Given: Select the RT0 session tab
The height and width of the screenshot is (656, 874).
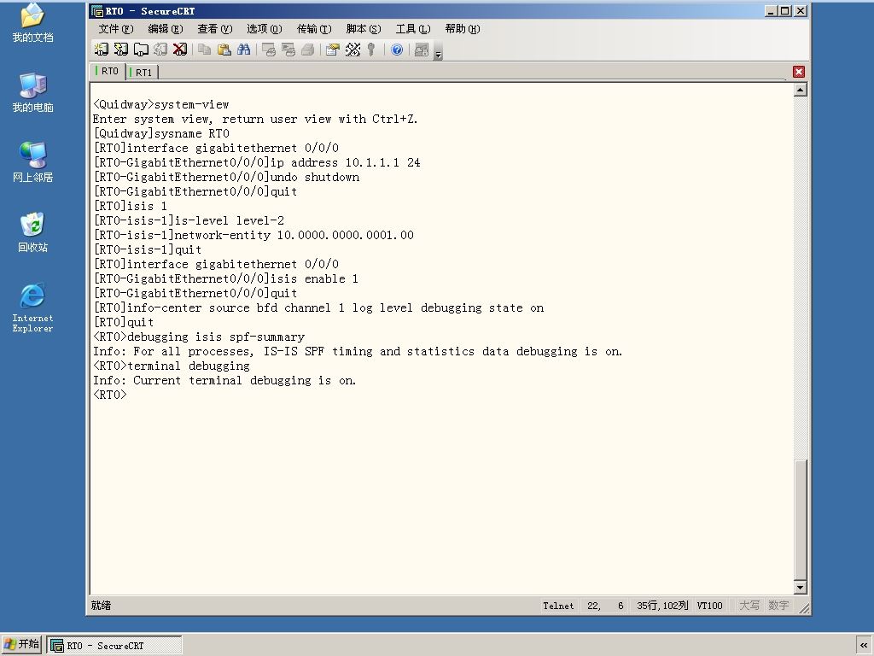Looking at the screenshot, I should click(108, 72).
